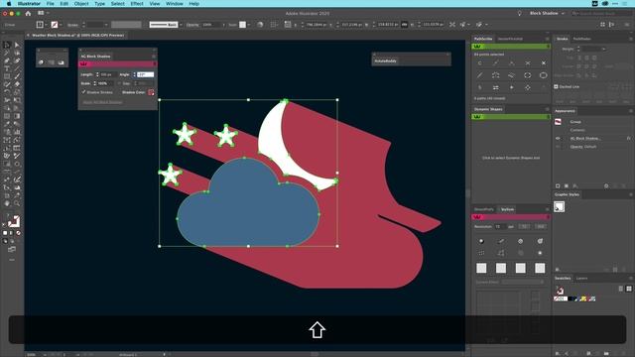Open the Opacity dropdown arrow
The image size is (635, 357).
(x=223, y=25)
